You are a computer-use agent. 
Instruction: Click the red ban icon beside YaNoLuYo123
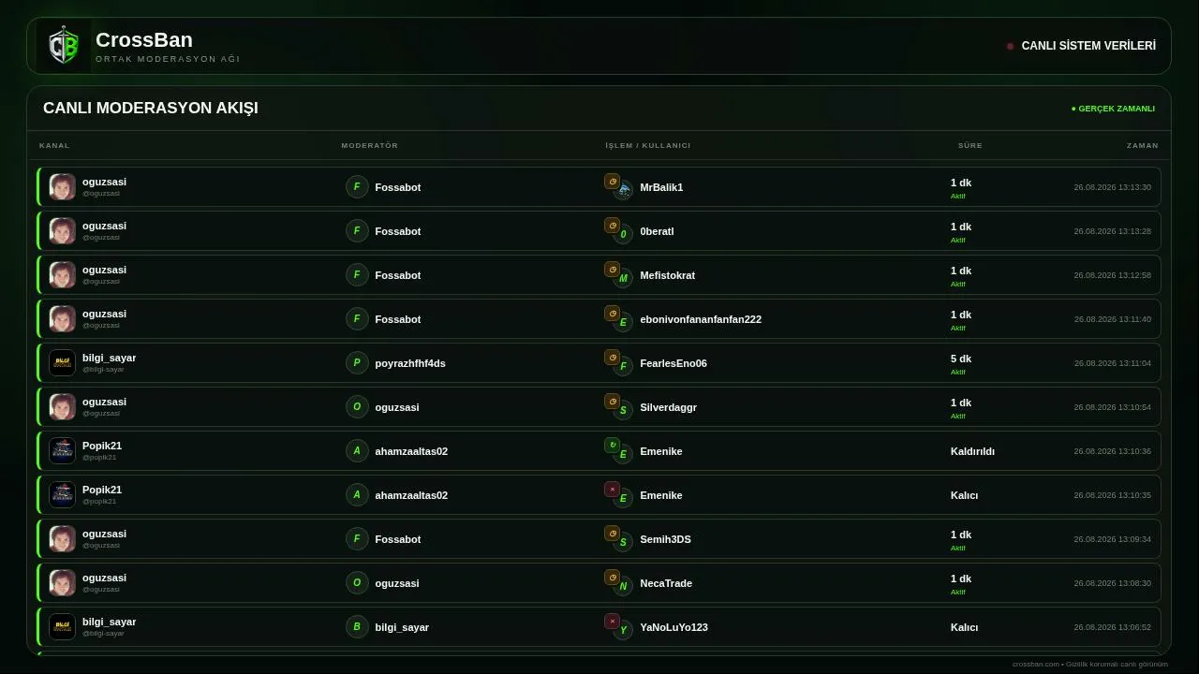612,622
